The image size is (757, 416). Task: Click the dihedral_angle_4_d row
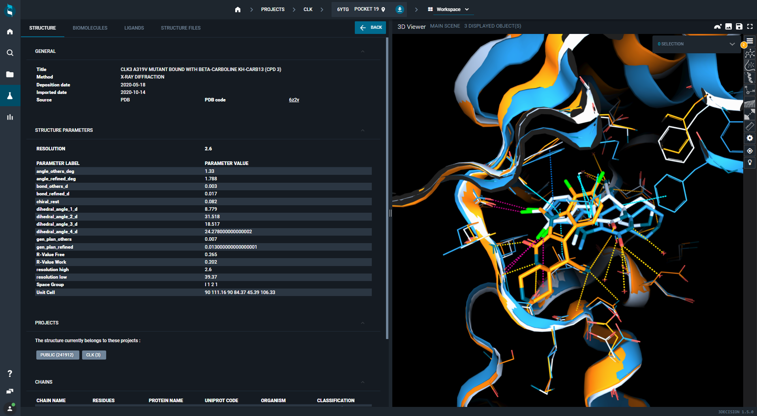point(203,232)
